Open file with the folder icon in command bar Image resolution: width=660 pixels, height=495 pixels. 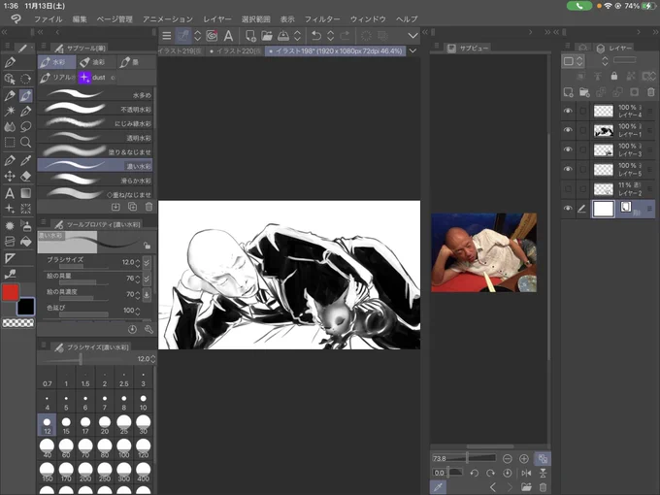click(267, 36)
